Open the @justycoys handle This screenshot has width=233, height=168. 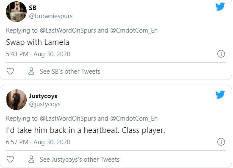tap(44, 104)
